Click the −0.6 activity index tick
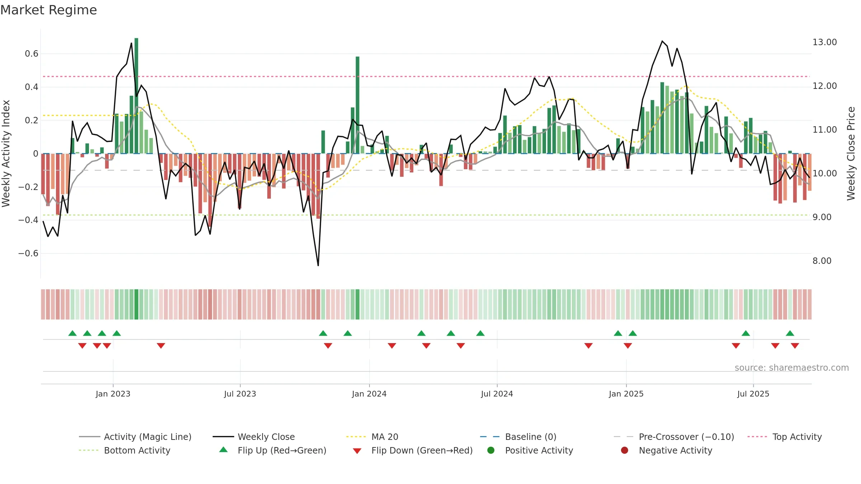 [28, 253]
